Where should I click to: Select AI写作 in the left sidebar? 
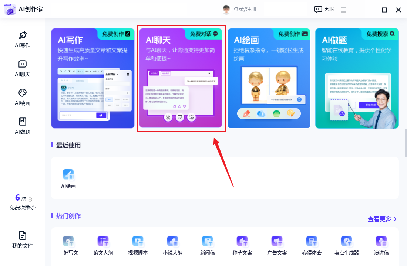(x=22, y=40)
